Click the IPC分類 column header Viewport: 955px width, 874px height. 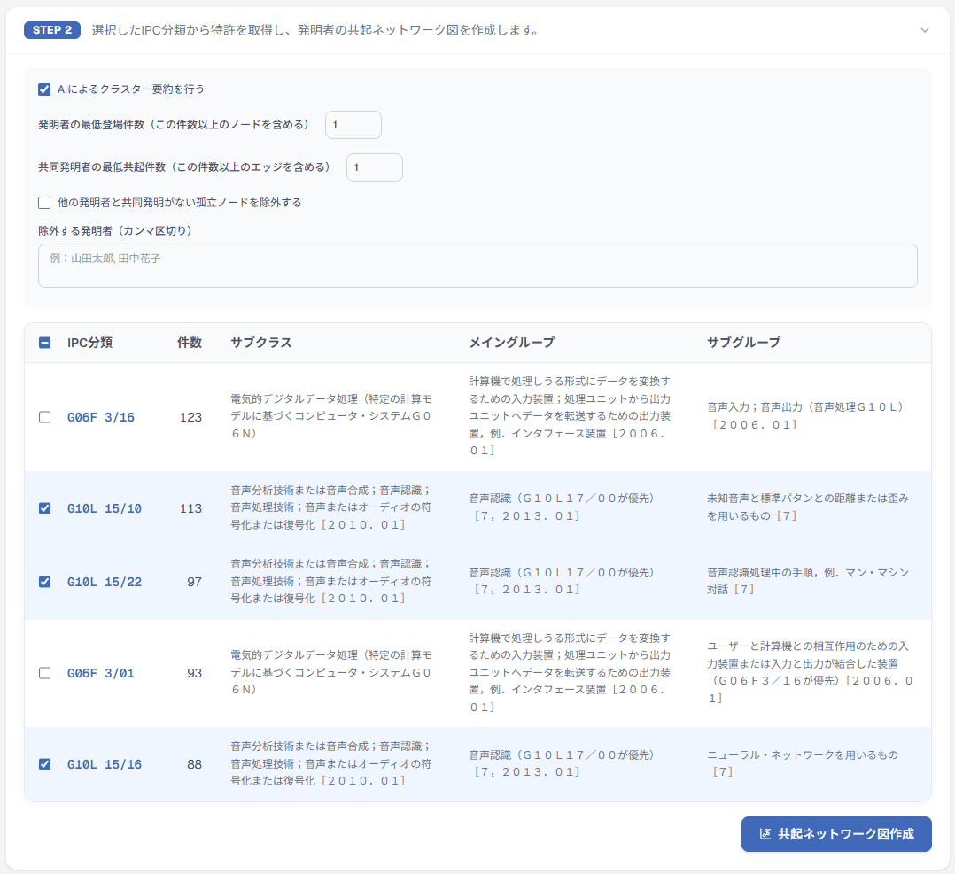tap(89, 343)
